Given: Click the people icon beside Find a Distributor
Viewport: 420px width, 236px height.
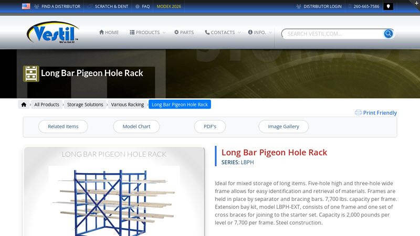Looking at the screenshot, I should click(x=37, y=6).
